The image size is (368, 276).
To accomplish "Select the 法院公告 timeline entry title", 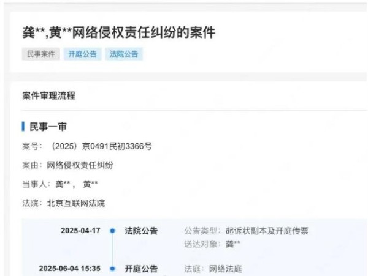I will click(x=141, y=231).
